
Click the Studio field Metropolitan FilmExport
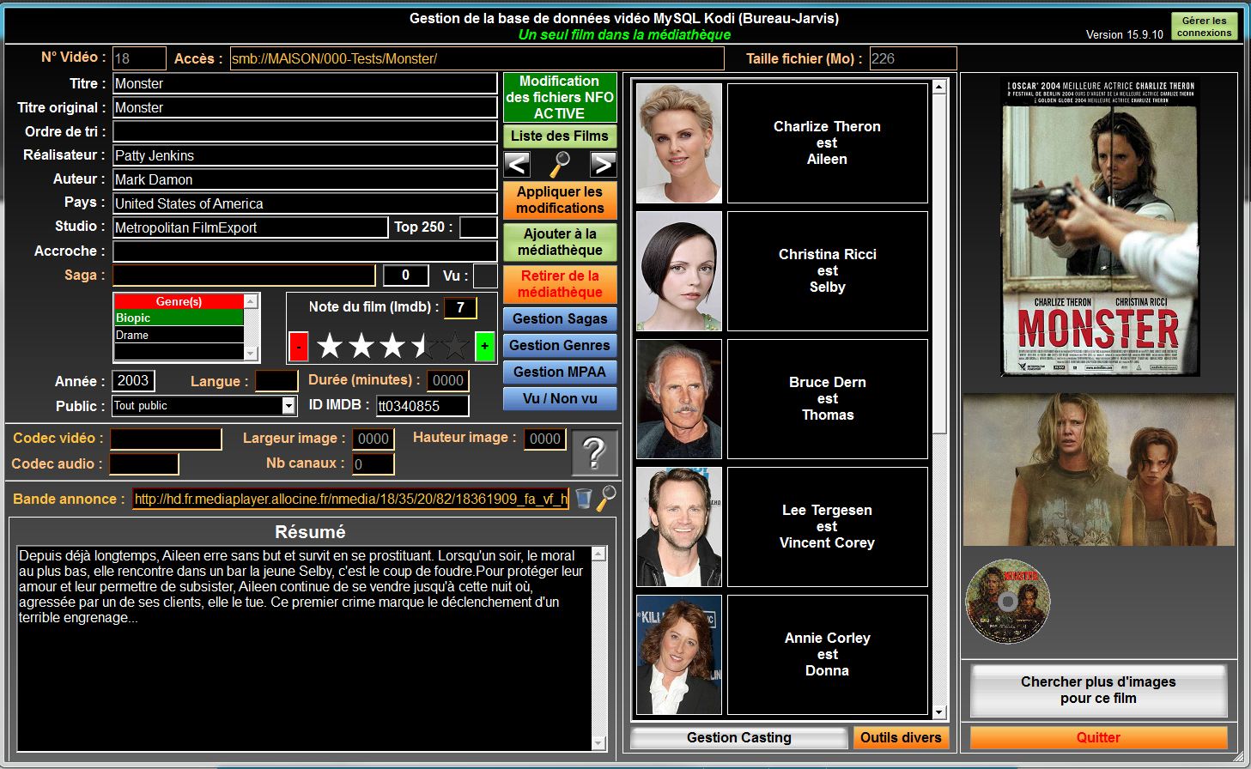pos(250,227)
